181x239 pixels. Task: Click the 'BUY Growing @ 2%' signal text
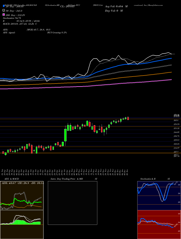click(57, 33)
